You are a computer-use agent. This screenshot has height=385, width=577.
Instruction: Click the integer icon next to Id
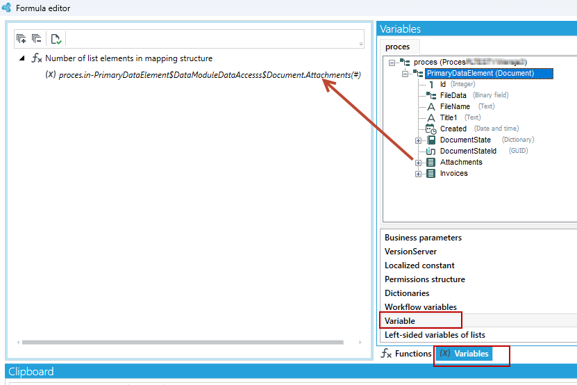coord(431,84)
